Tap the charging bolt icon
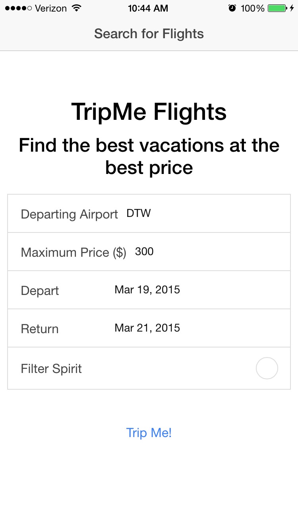The image size is (298, 531). tap(292, 8)
